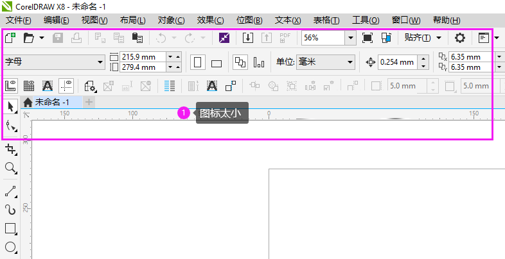Open the 贴齐(T) snap-to dropdown
Image resolution: width=505 pixels, height=259 pixels.
423,38
